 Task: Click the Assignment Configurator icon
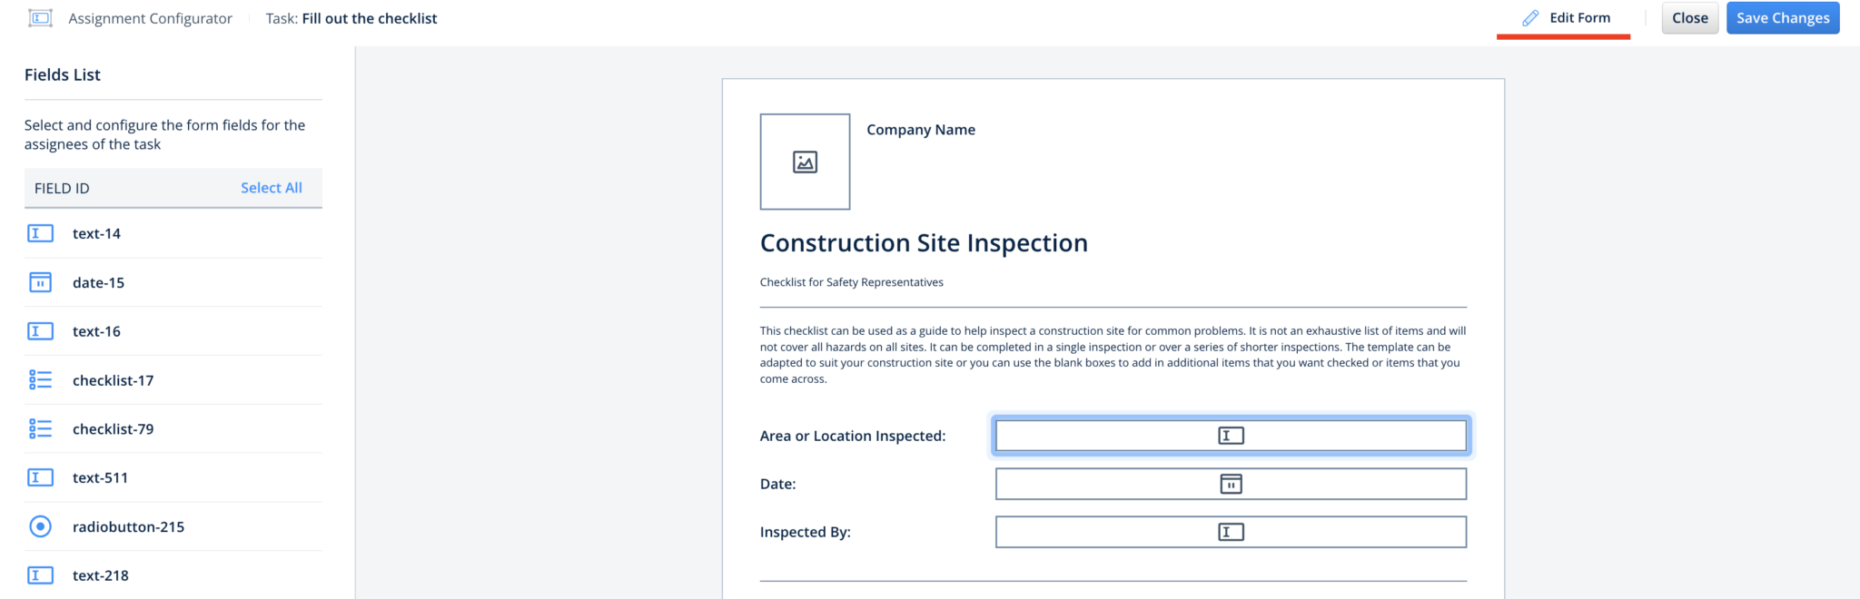40,18
